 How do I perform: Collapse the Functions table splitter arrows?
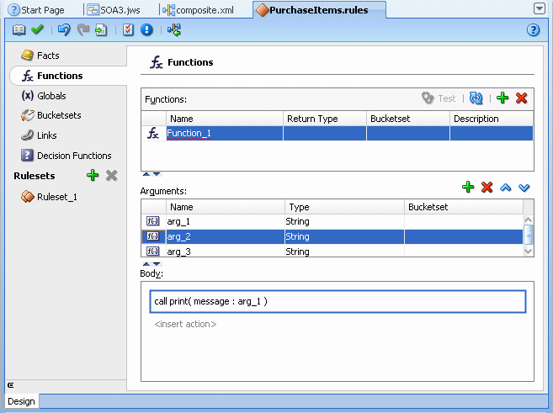[x=152, y=174]
